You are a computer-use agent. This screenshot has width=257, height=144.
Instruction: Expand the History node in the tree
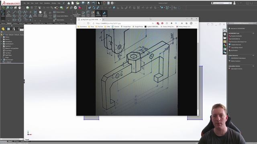tap(2, 37)
